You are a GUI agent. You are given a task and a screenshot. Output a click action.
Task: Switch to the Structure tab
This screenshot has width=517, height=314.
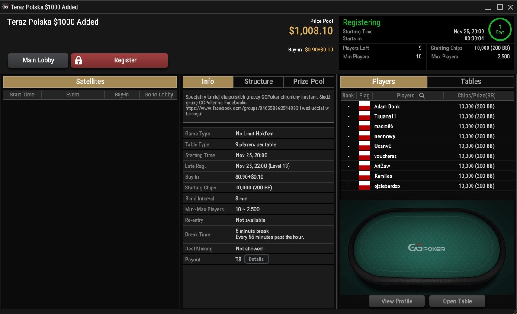click(259, 82)
